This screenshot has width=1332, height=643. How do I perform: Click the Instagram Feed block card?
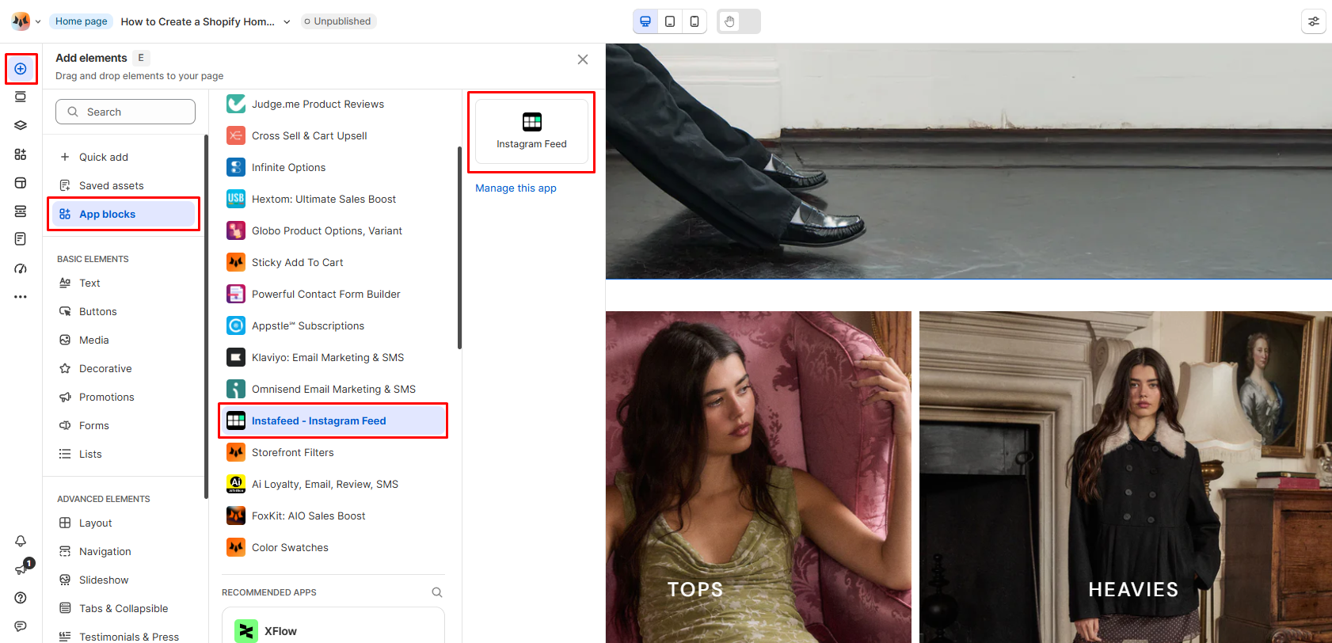coord(531,131)
